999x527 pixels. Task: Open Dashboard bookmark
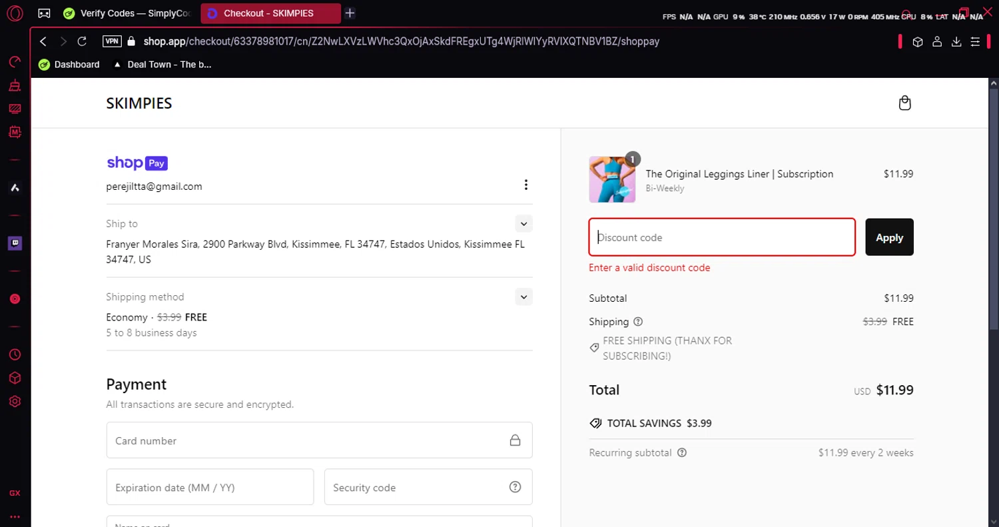(x=69, y=65)
